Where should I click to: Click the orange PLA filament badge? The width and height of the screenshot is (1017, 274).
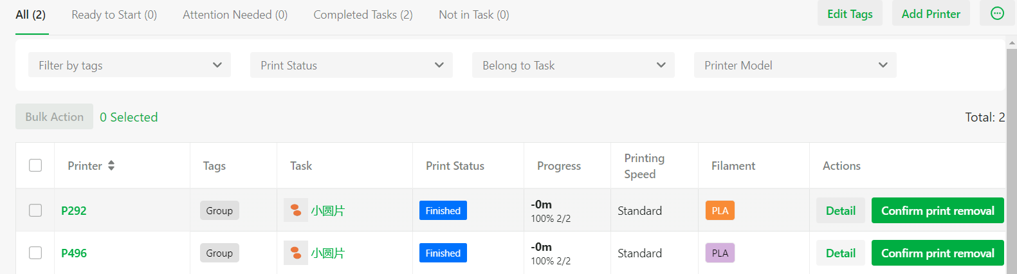720,210
